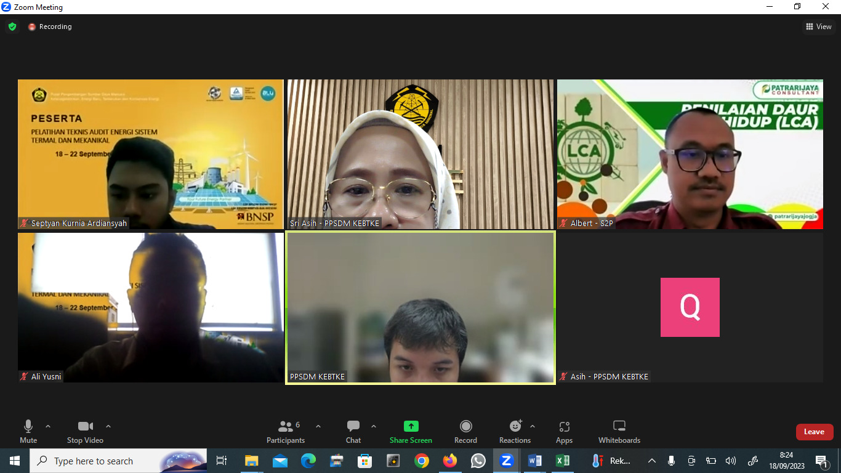The image size is (841, 473).
Task: Click the green encryption shield icon
Action: tap(12, 26)
